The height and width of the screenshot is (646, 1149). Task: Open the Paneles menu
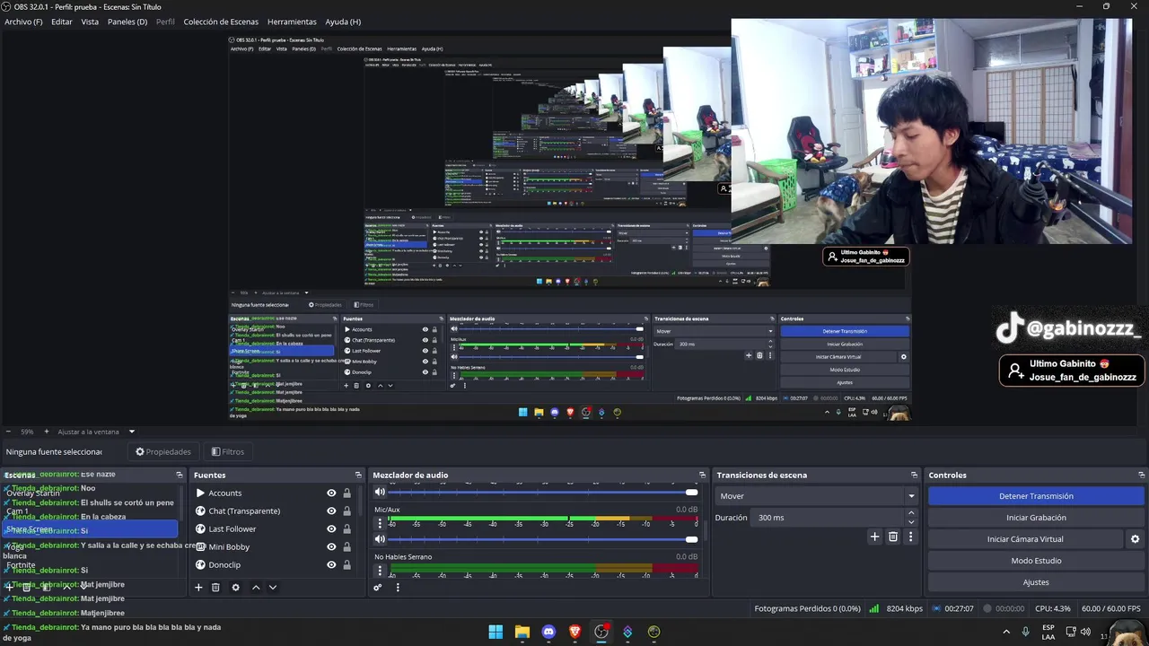pos(127,22)
